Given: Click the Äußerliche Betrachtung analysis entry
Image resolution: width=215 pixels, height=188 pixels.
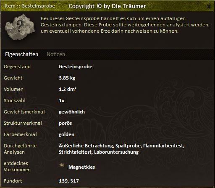Looking at the screenshot, I should click(87, 146).
